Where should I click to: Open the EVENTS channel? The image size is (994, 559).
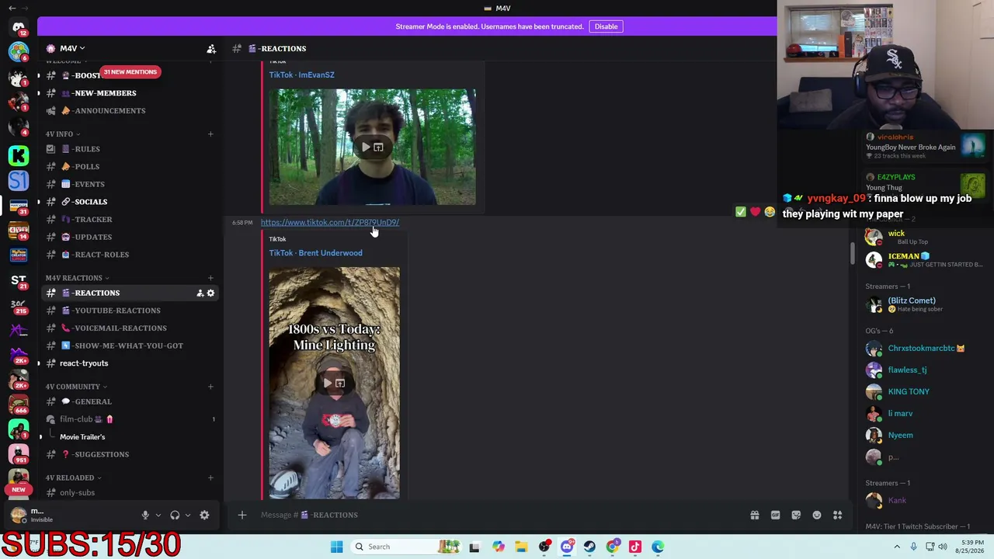[129, 184]
